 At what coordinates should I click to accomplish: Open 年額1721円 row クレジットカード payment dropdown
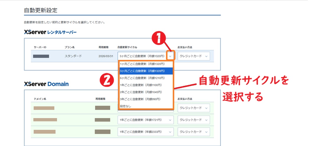click(193, 120)
